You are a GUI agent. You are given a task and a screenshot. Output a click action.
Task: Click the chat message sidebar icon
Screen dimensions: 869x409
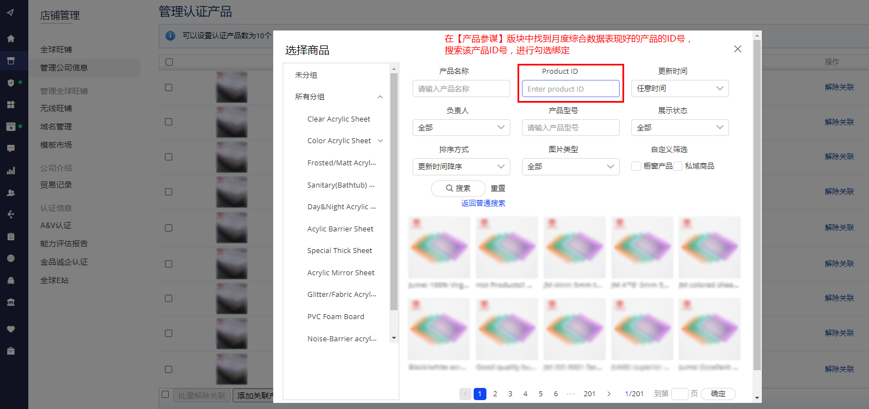point(11,148)
